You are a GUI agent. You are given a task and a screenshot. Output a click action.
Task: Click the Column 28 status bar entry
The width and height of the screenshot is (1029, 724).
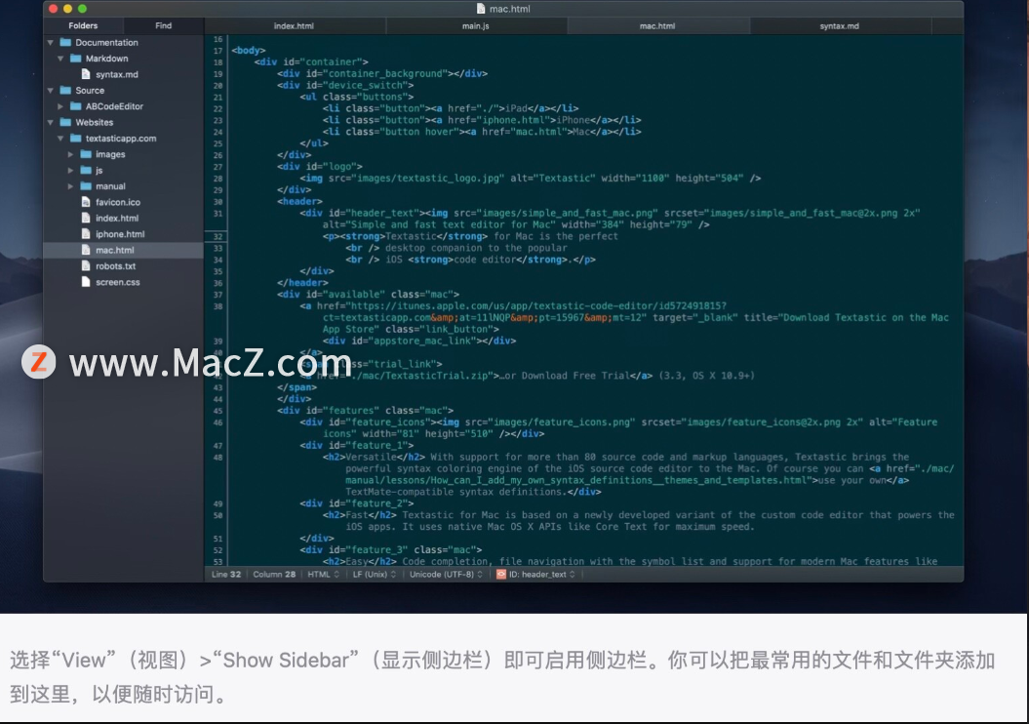(x=274, y=575)
